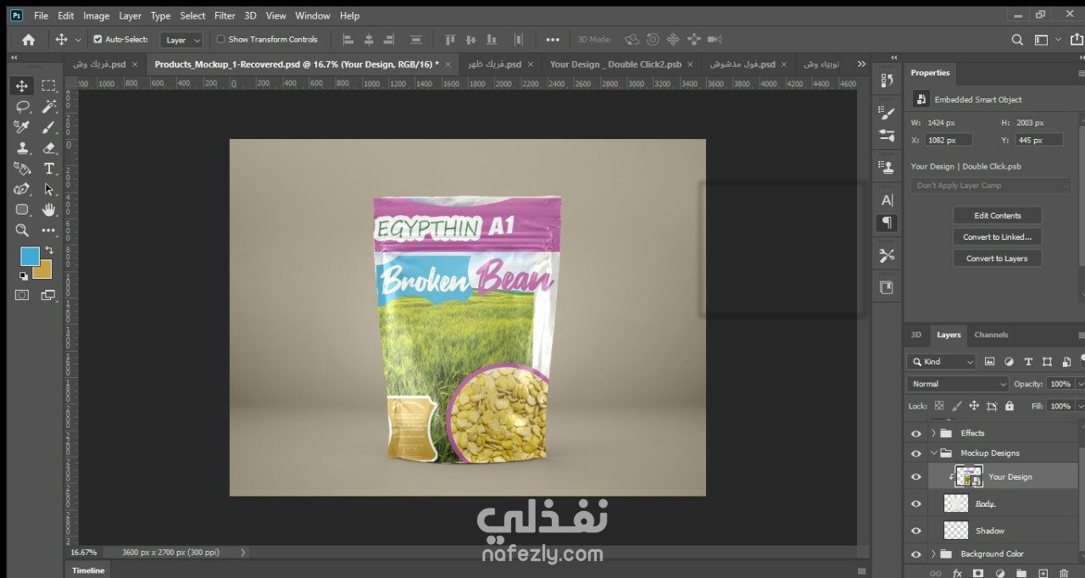
Task: Hide the Your Design layer
Action: click(x=915, y=477)
